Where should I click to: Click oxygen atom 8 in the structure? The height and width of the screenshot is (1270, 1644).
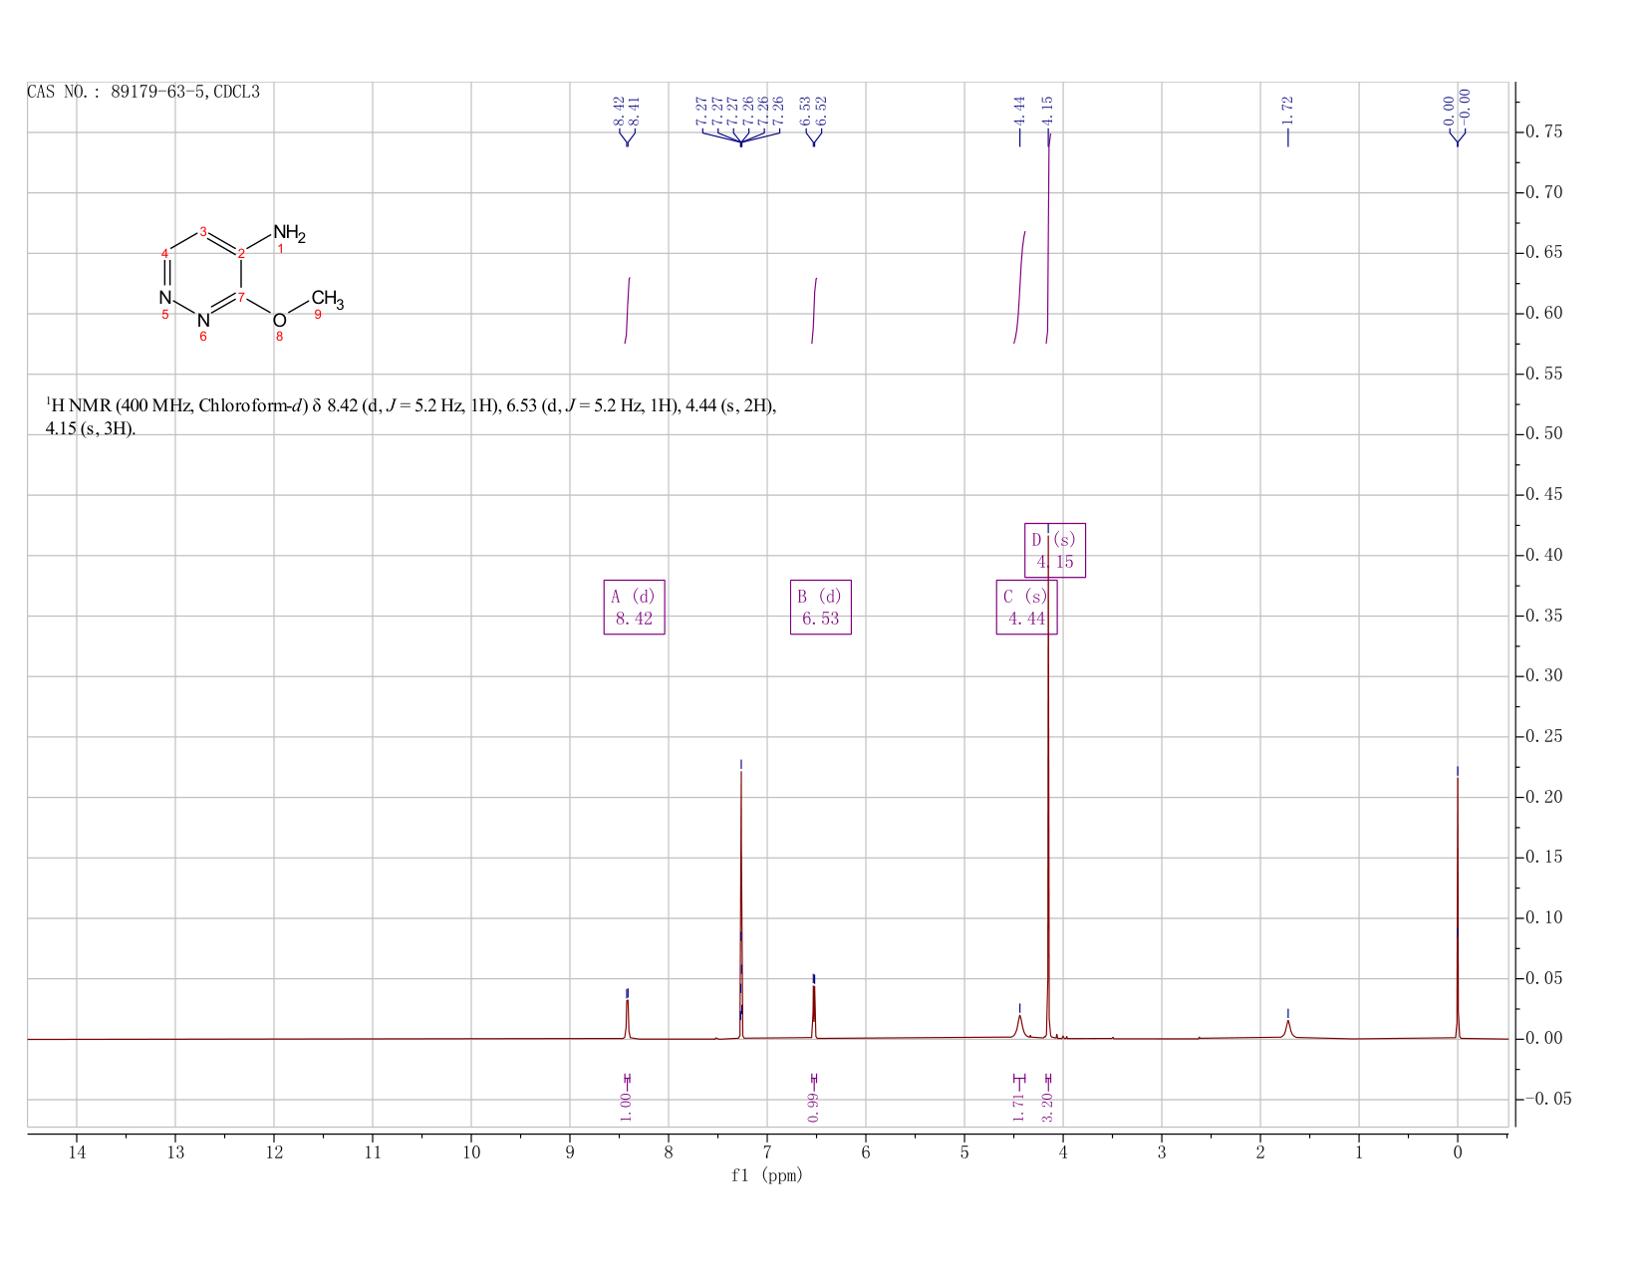(279, 320)
